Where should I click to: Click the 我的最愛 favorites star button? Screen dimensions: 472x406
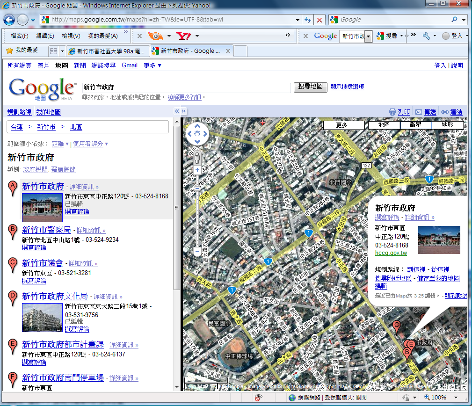tap(22, 50)
